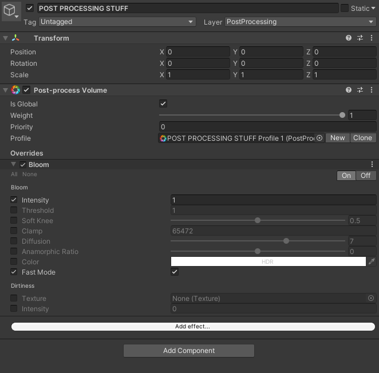
Task: Click the Diffusion slider handle
Action: 286,241
